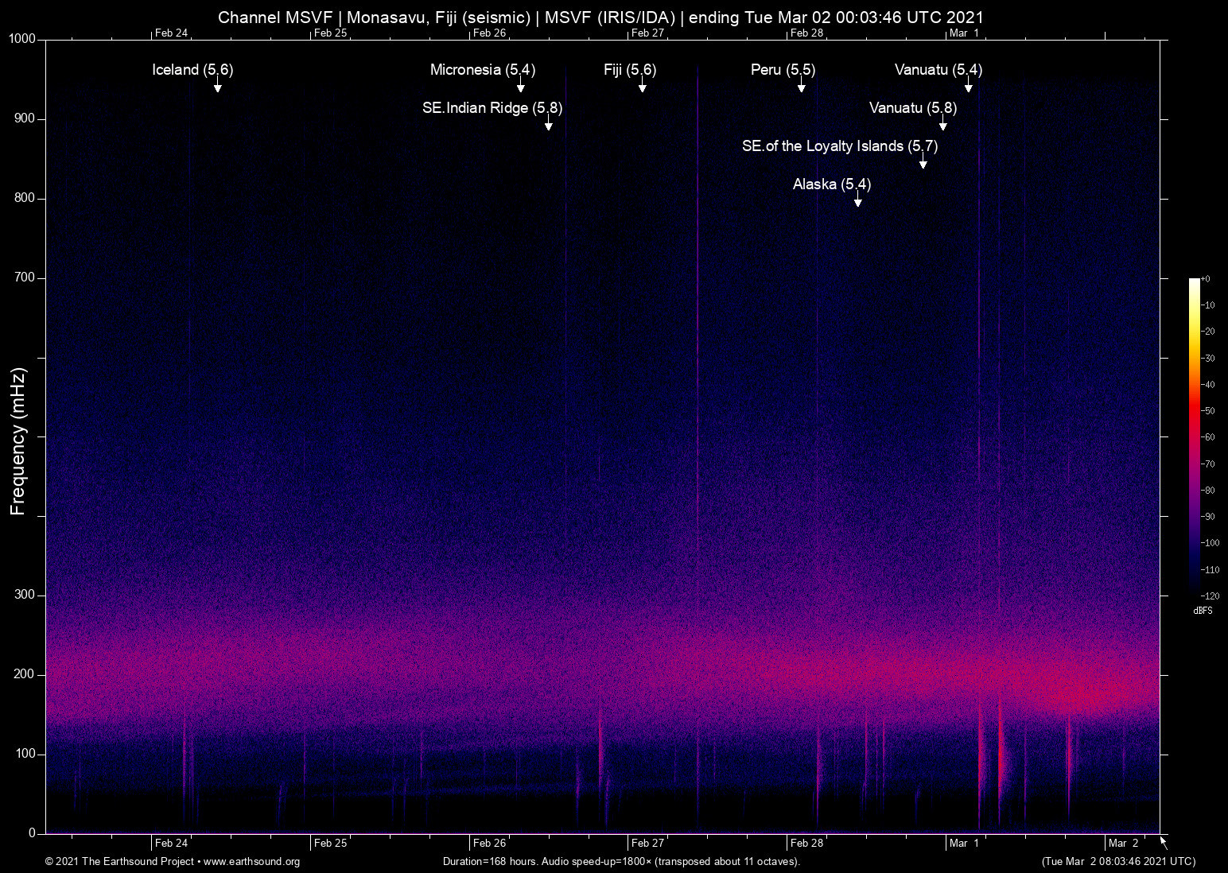1228x873 pixels.
Task: Click the small cursor arrow near Mar 2
Action: point(1162,841)
